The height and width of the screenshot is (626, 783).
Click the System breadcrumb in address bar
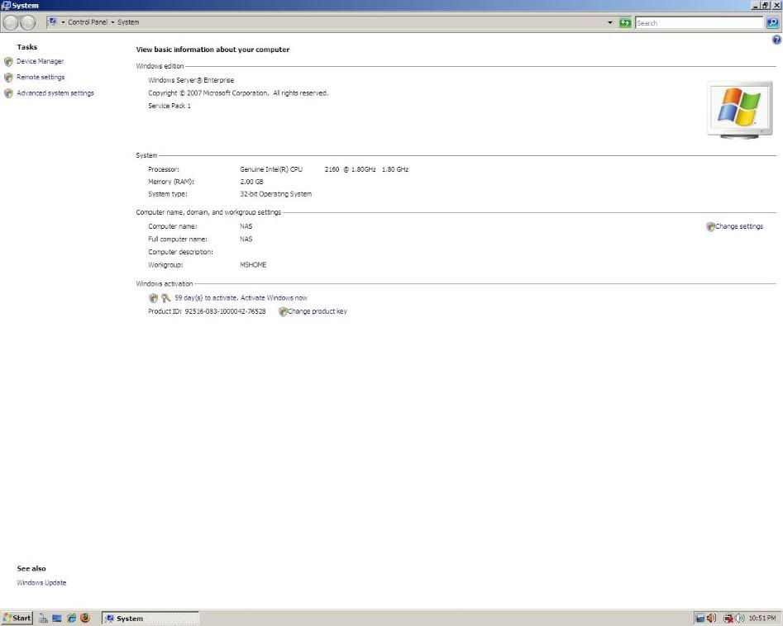[x=128, y=22]
